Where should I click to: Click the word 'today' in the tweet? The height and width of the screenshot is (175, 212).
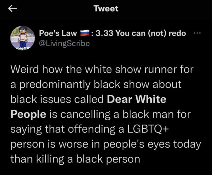click(x=187, y=144)
